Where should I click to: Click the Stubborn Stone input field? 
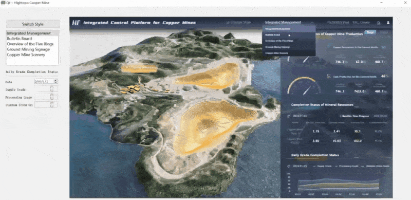(x=46, y=105)
